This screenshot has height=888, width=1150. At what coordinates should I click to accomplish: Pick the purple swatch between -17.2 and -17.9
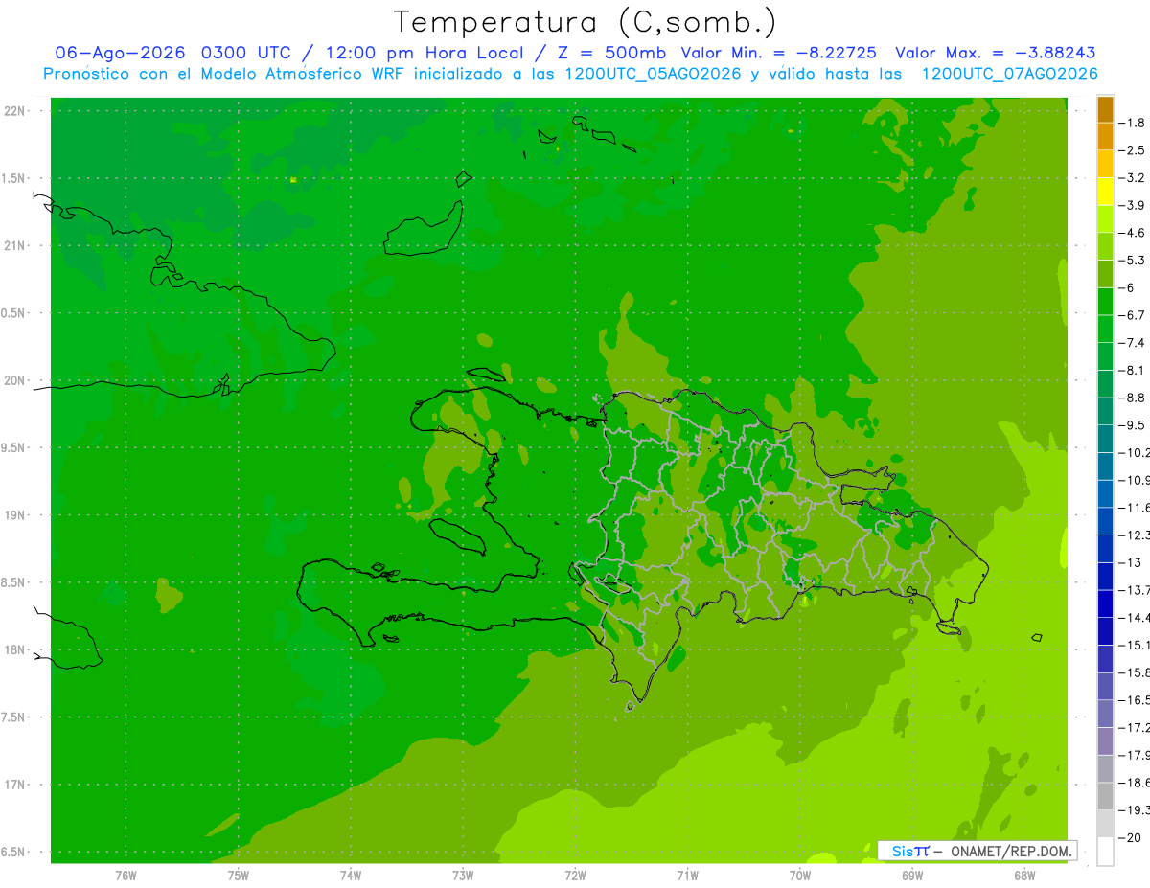(x=1105, y=740)
